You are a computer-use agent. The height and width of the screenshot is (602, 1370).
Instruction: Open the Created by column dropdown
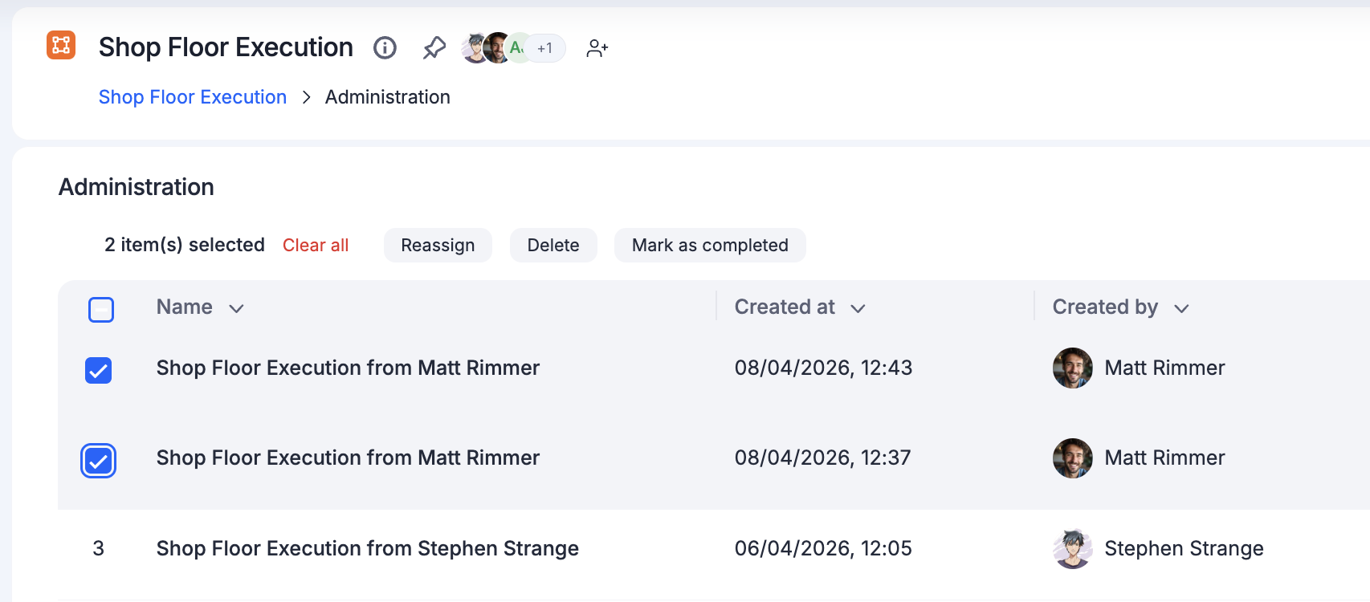(1180, 308)
